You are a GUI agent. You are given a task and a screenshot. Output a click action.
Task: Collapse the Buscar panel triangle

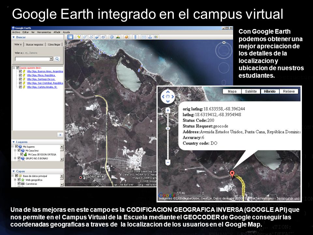point(14,37)
